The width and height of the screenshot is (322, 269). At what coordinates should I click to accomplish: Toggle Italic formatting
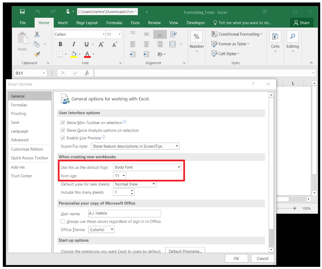(x=74, y=44)
